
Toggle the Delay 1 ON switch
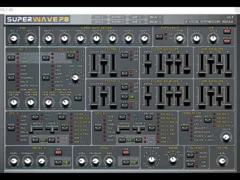pyautogui.click(x=58, y=152)
